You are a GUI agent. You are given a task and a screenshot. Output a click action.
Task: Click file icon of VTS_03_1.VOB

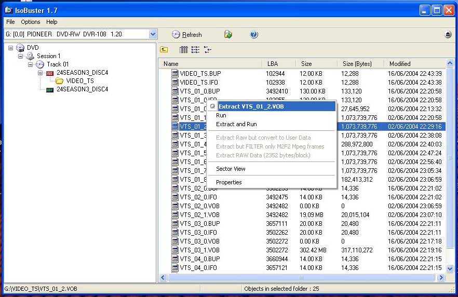(175, 250)
